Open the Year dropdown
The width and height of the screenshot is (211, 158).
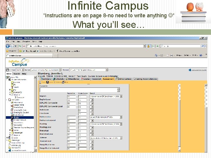click(x=23, y=70)
